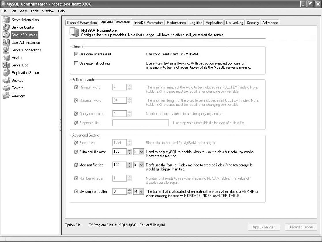322x242 pixels.
Task: Click the Block size value field
Action: point(120,143)
